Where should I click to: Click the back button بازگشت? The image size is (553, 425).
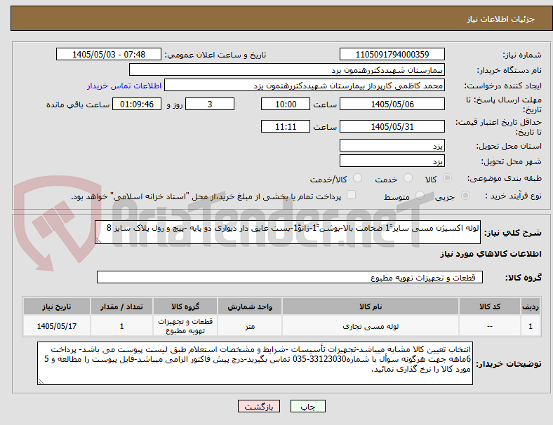[259, 406]
